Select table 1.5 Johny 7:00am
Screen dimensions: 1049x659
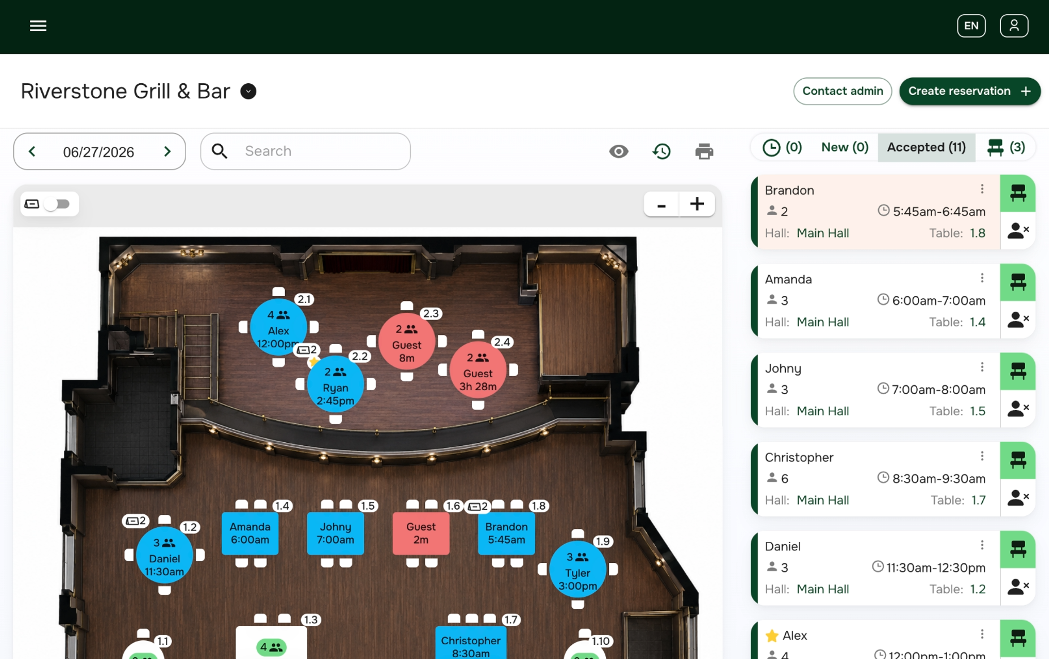click(x=336, y=533)
